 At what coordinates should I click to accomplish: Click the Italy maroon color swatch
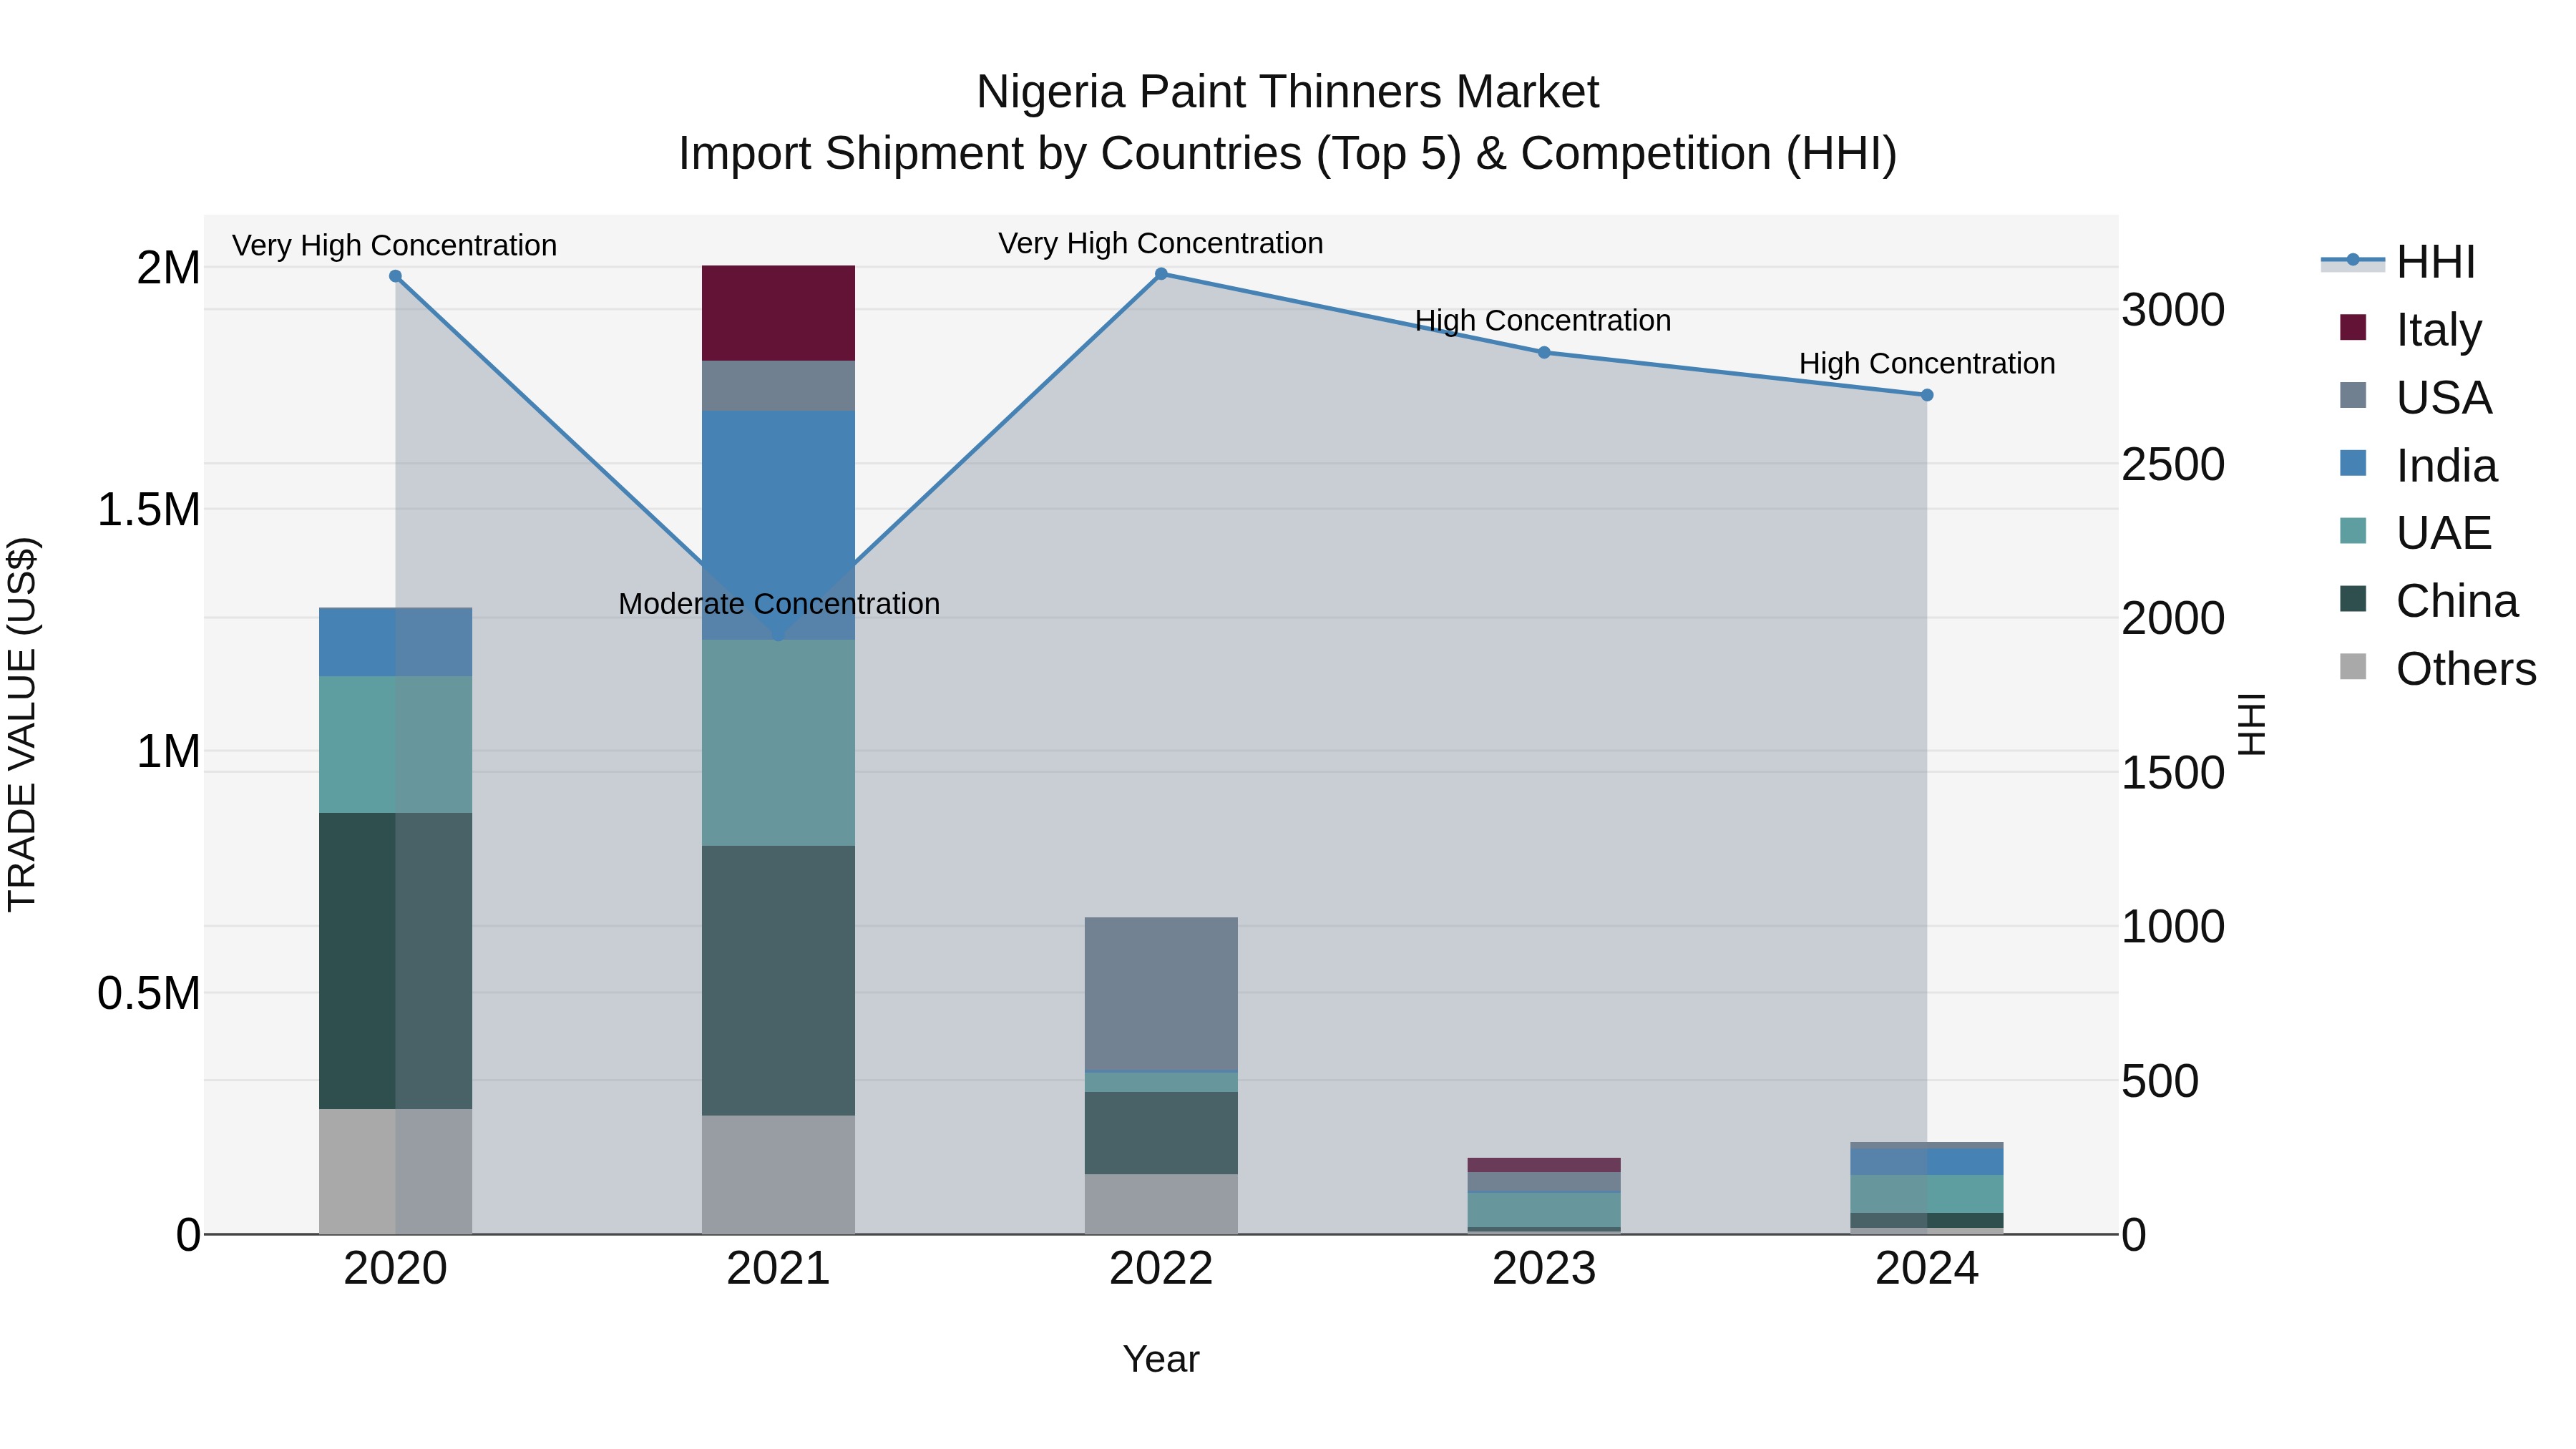[2353, 327]
